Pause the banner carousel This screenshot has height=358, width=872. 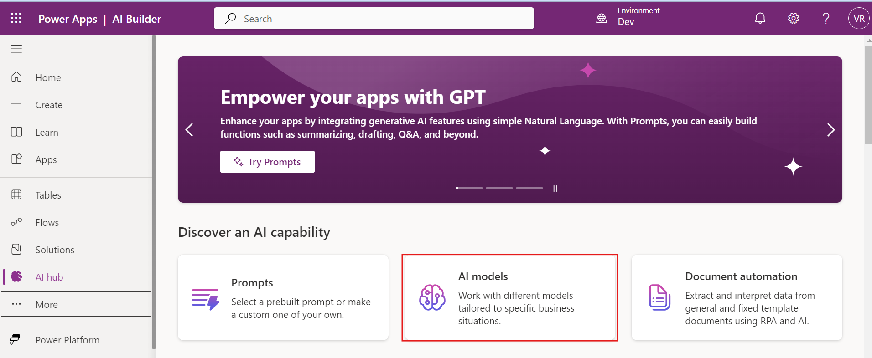coord(555,189)
